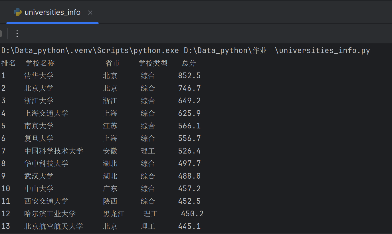Click the school name 浙江大学
This screenshot has width=392, height=234.
39,101
